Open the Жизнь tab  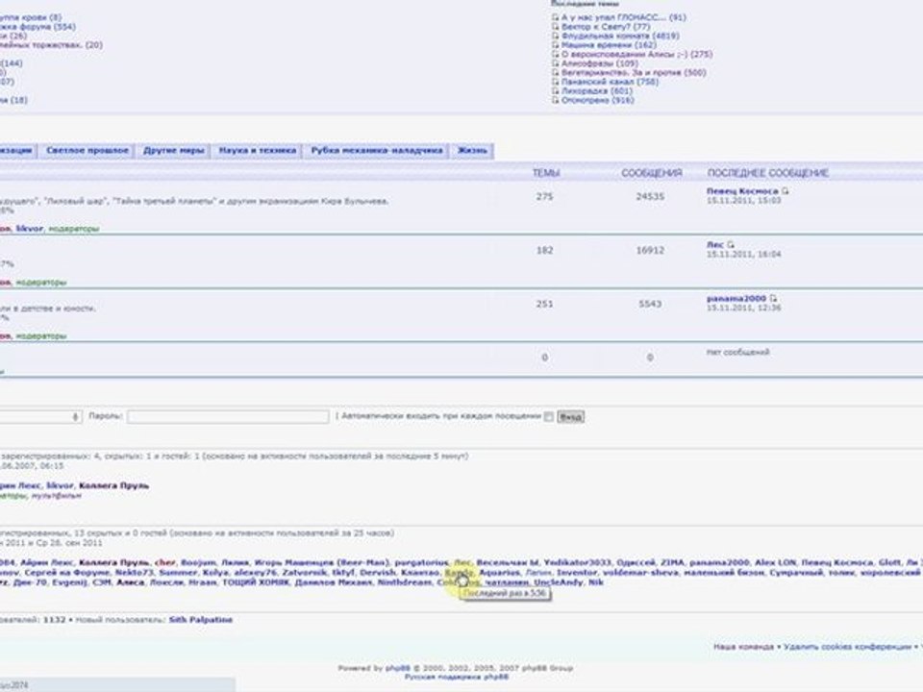[472, 151]
